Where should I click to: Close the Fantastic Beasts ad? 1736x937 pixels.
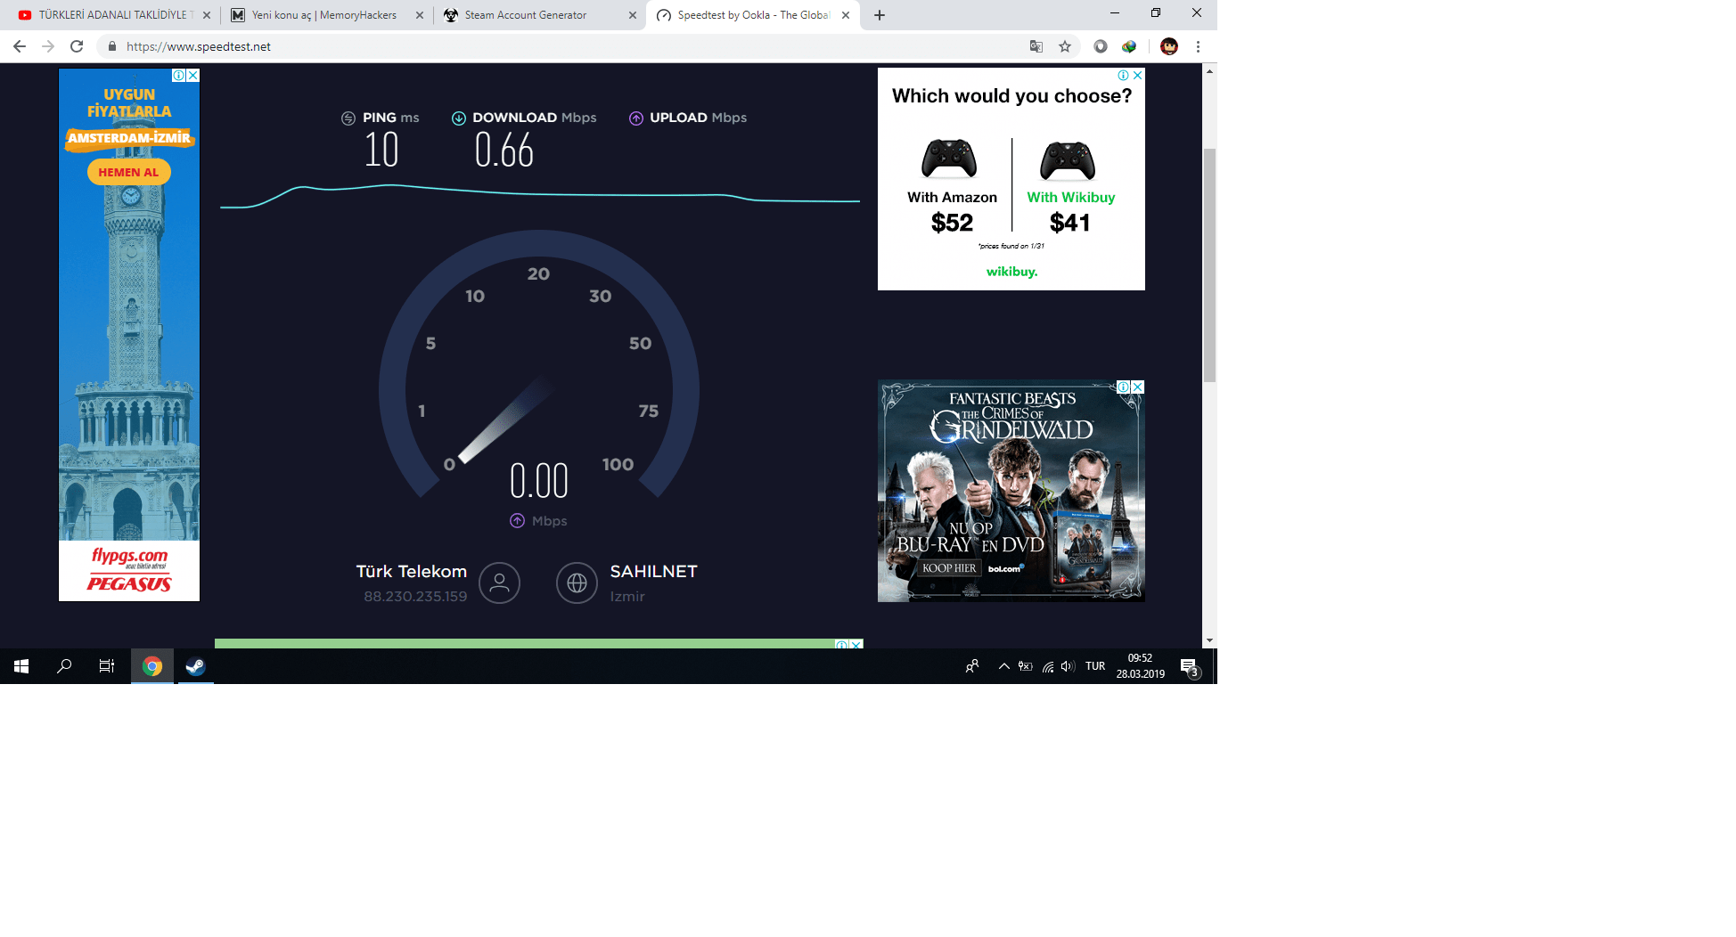coord(1138,387)
